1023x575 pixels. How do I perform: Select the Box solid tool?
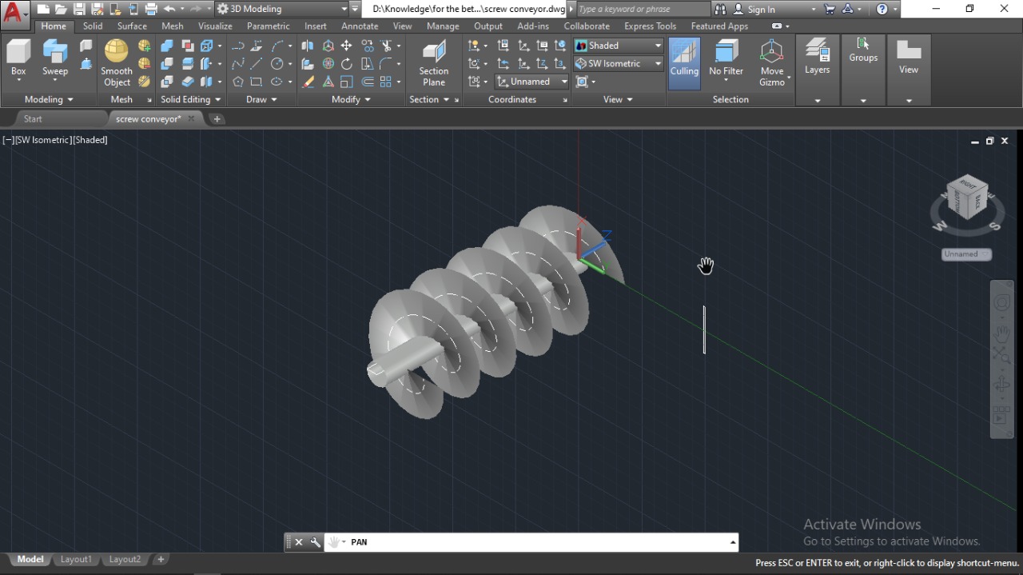click(18, 58)
